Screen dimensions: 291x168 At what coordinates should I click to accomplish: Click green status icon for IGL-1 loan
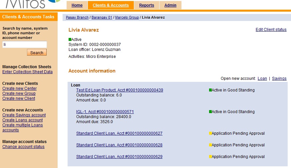click(x=210, y=112)
